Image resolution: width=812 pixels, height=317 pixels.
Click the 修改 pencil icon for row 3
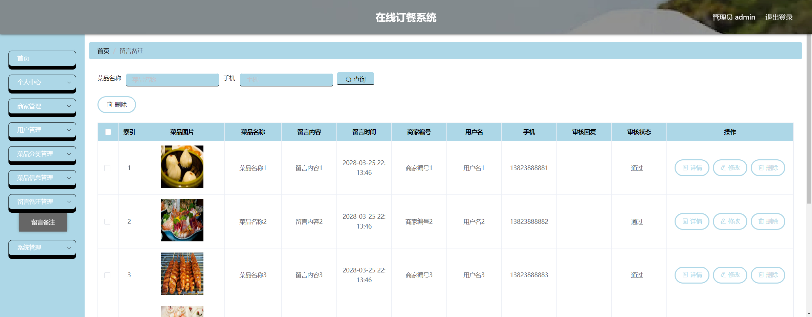click(723, 275)
